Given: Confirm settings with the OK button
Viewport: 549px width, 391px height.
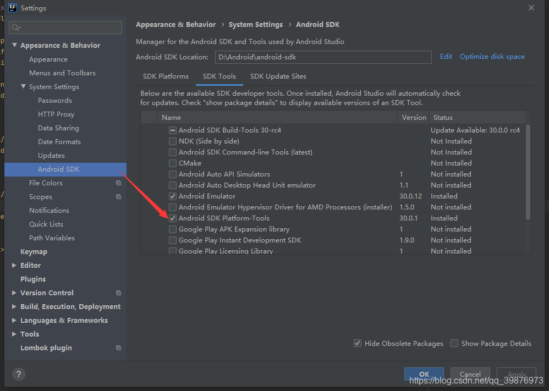Looking at the screenshot, I should coord(424,374).
